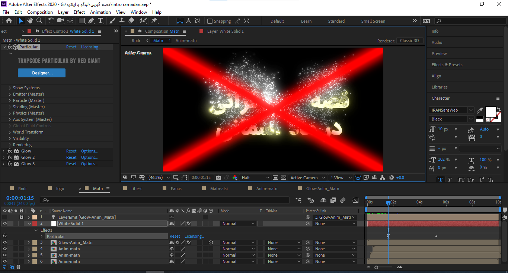508x273 pixels.
Task: Hide the Glow-Anim_Matn layer with eye icon
Action: 5,243
